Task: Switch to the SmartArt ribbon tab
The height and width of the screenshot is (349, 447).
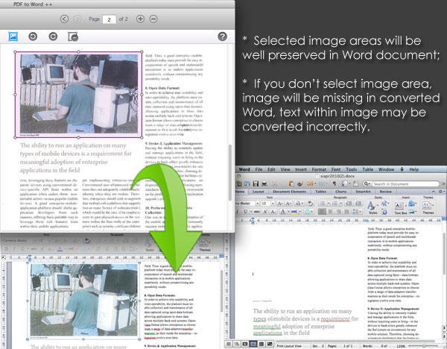Action: [364, 192]
